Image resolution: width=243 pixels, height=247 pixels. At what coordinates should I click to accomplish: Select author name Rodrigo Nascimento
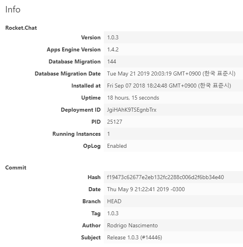point(132,225)
